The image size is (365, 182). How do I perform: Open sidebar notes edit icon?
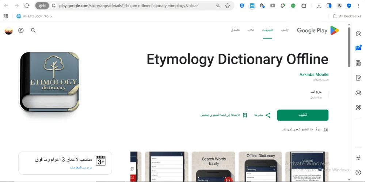(358, 78)
